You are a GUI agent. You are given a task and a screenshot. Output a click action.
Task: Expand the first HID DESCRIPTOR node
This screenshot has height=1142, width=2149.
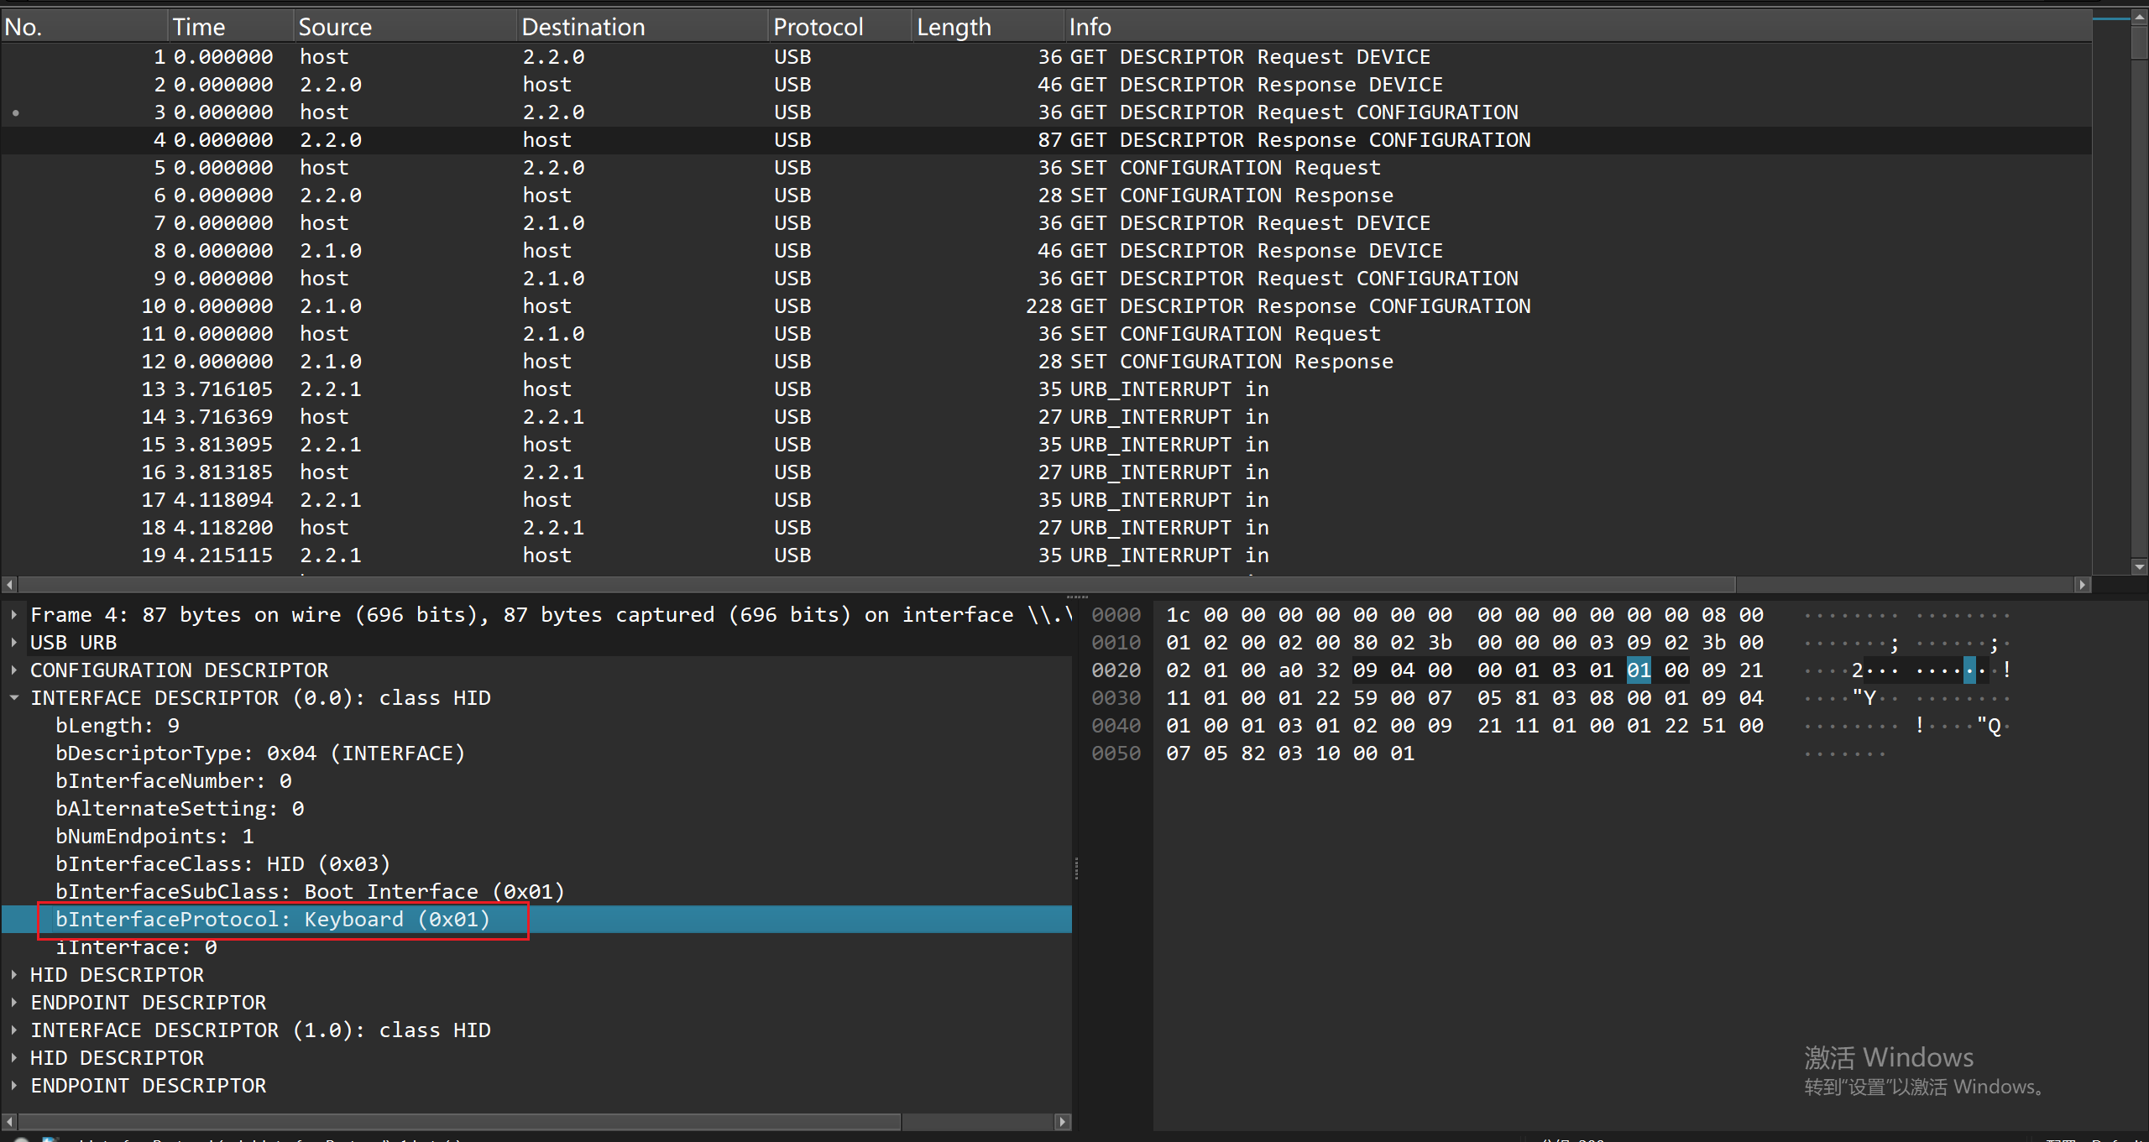[14, 975]
